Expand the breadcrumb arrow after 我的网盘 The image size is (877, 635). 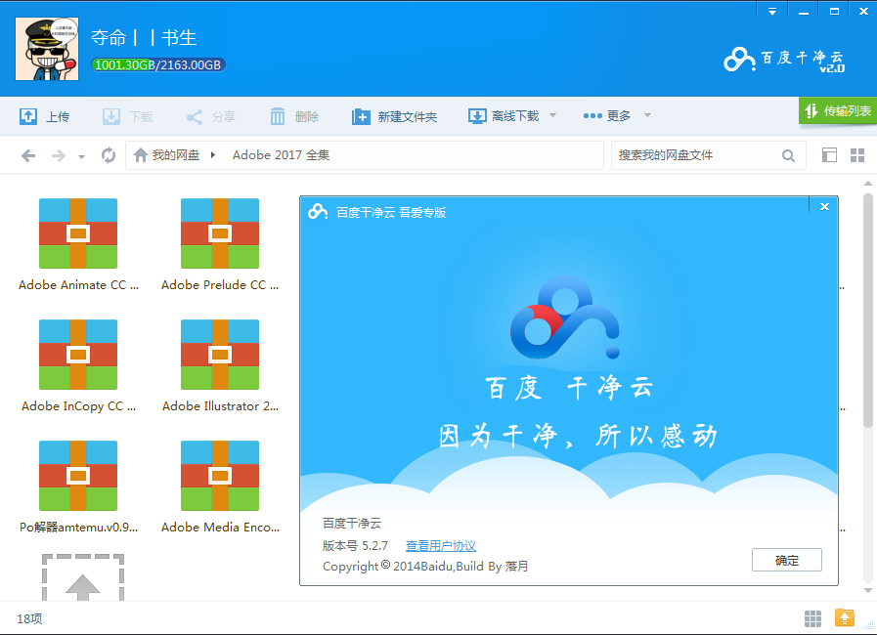213,154
